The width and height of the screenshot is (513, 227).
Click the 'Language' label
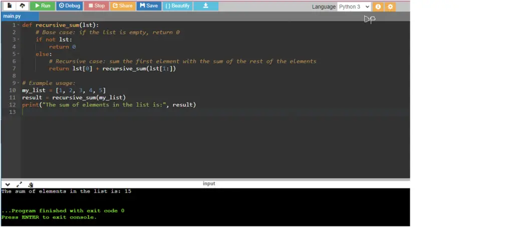324,7
